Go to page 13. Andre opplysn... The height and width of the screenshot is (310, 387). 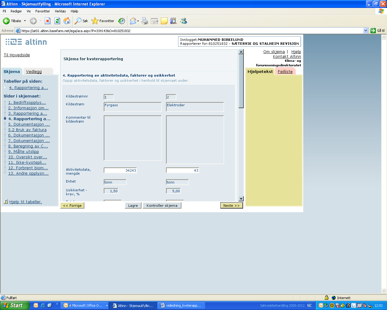coord(28,173)
